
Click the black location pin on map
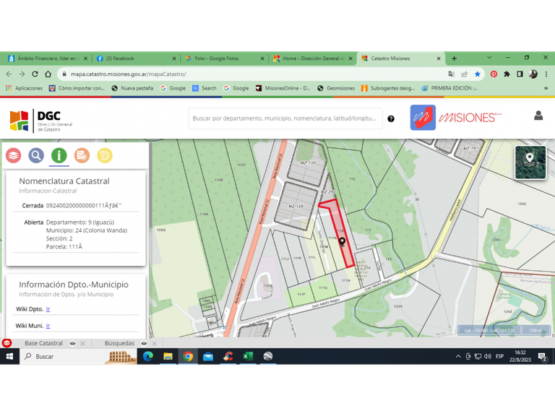342,243
